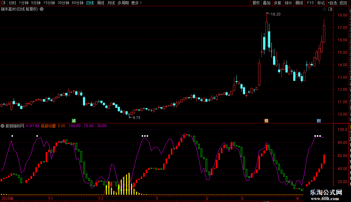Viewport: 351px width, 202px height.
Task: Click the month 12 marker on time axis
Action: pos(101,198)
